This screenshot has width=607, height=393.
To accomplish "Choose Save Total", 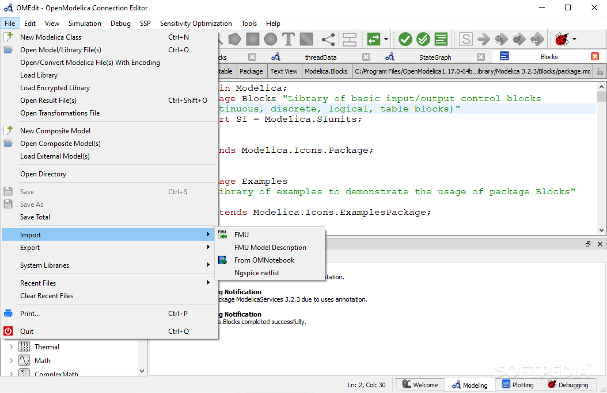I will click(x=108, y=217).
